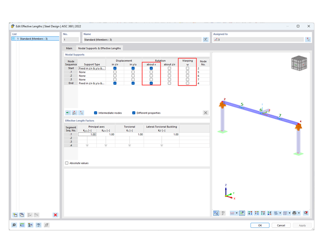Click the formula function icon
This screenshot has width=326, height=245.
tap(46, 225)
